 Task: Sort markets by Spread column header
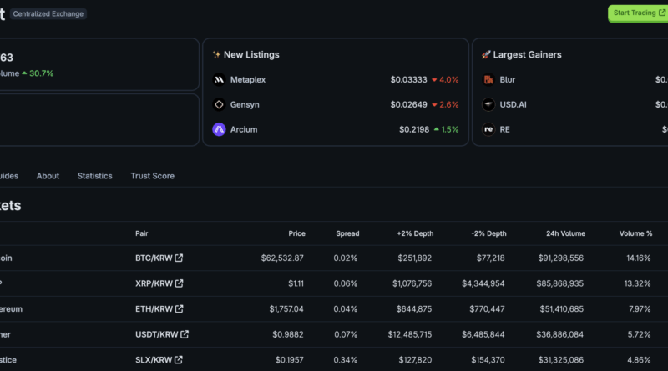347,233
